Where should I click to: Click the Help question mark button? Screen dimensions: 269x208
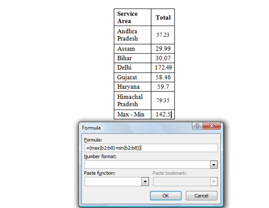point(198,126)
